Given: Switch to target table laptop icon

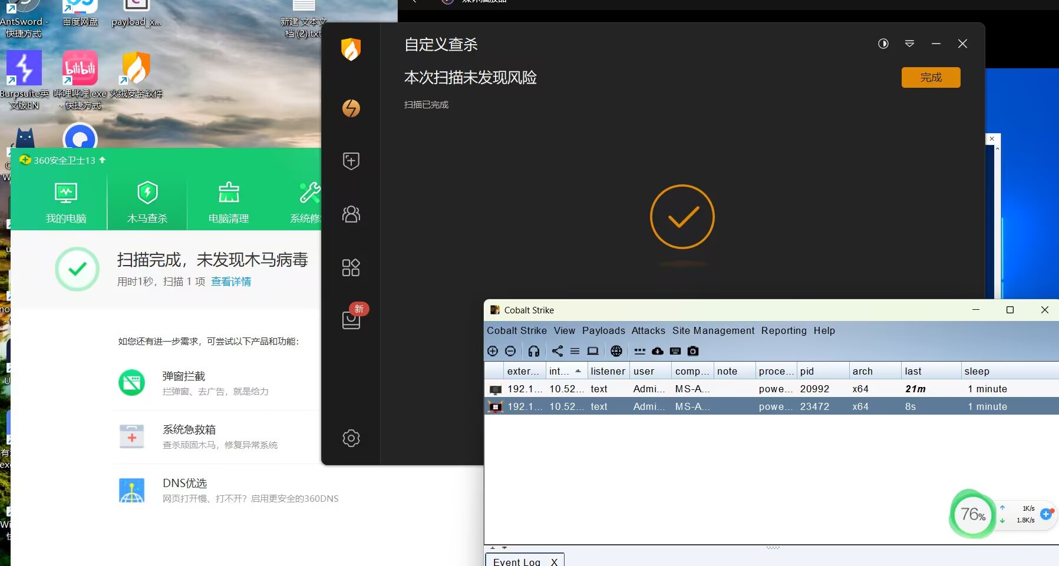Looking at the screenshot, I should [x=593, y=351].
